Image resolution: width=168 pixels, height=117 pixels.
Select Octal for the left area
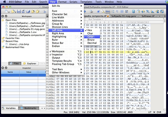92,37
